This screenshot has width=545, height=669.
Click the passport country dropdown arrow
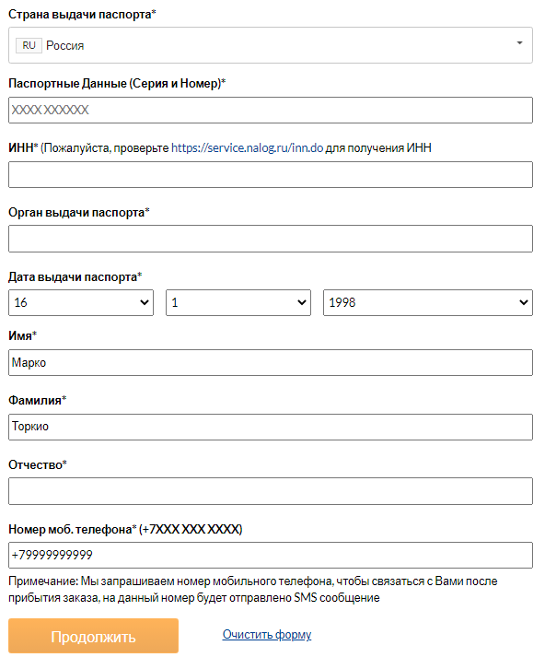click(x=519, y=43)
